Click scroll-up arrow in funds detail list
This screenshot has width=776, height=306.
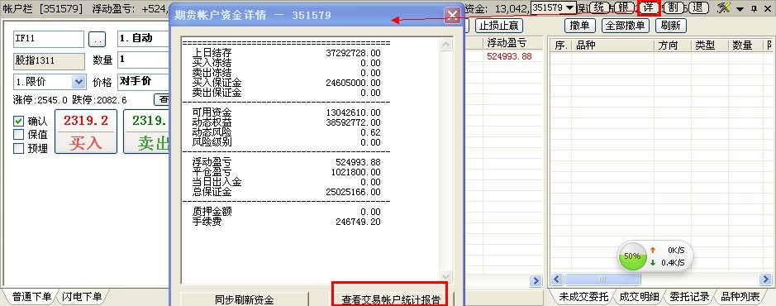click(446, 45)
